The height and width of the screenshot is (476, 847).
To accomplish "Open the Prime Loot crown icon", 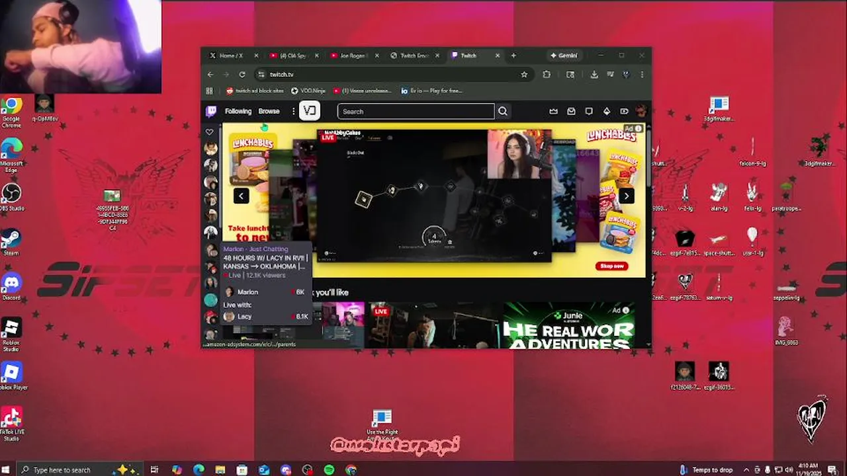I will [553, 111].
